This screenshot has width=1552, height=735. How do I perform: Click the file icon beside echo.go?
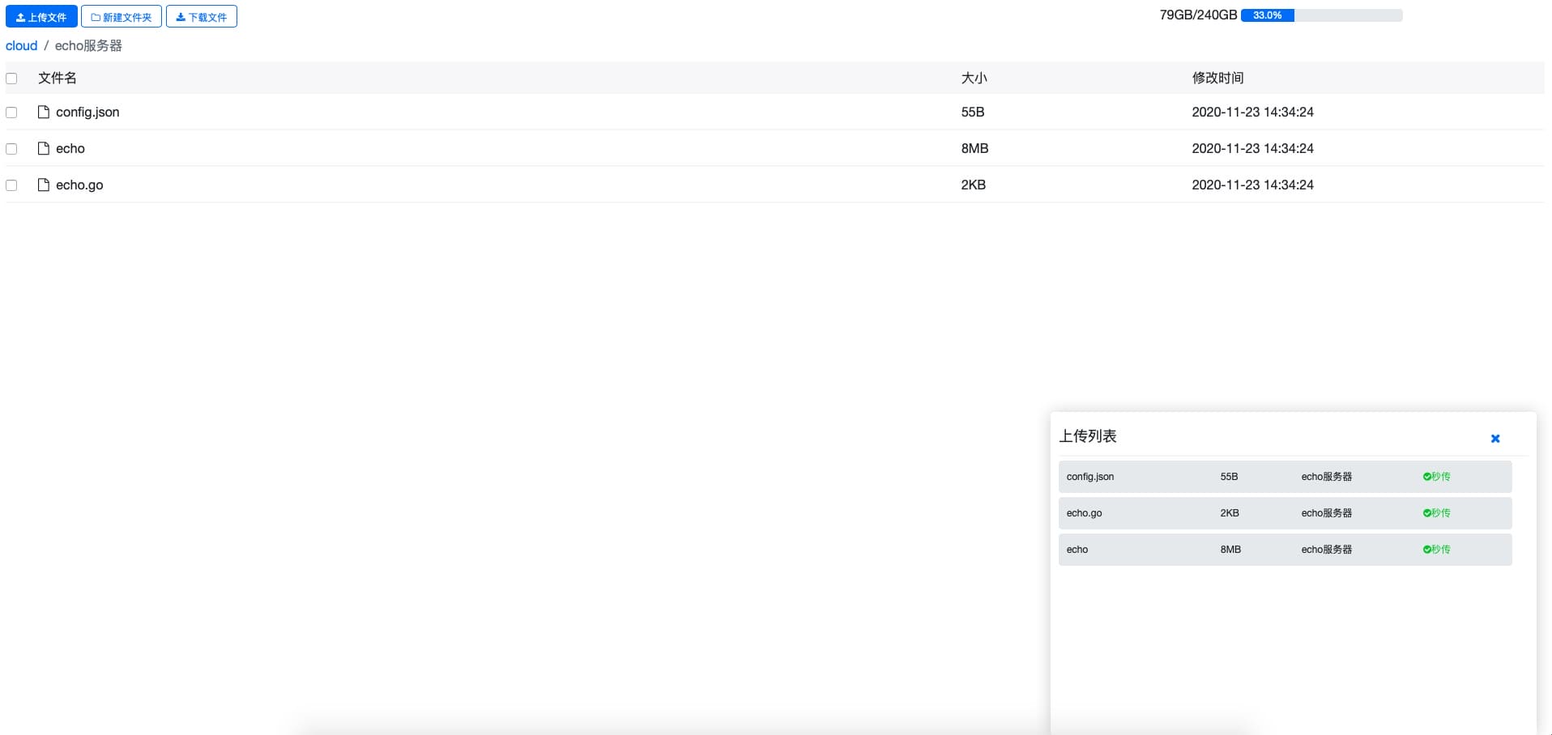[44, 185]
